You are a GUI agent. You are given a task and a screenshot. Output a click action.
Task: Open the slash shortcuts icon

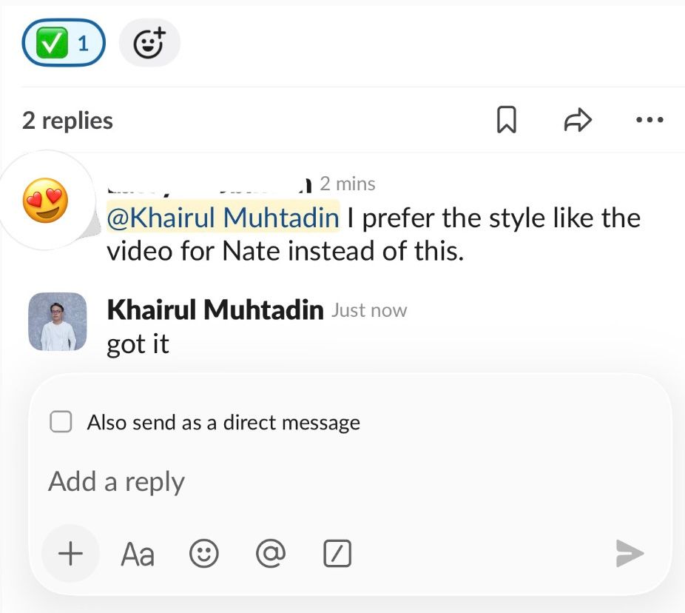point(337,554)
